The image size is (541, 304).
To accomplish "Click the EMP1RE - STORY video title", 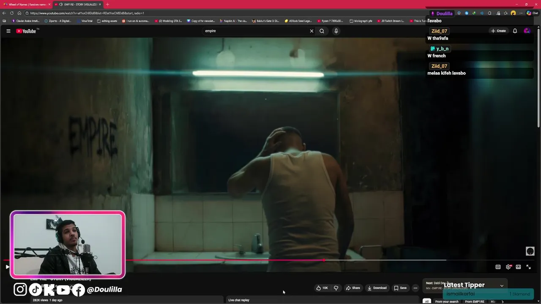I will click(x=60, y=279).
